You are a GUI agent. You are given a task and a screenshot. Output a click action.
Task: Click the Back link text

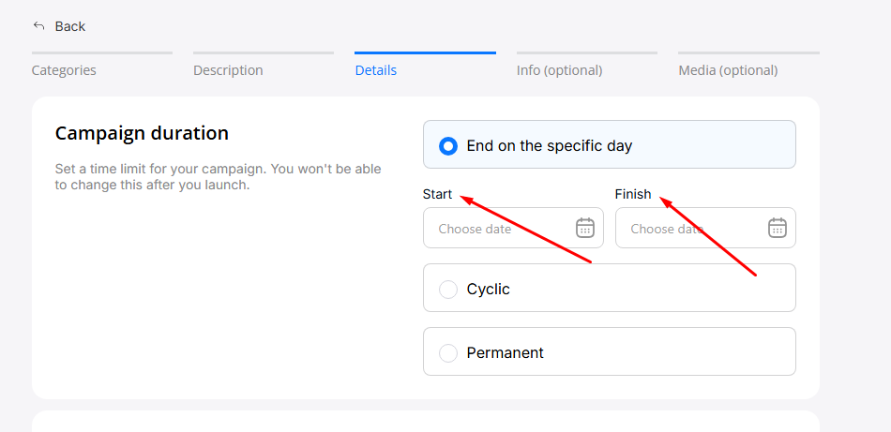(x=70, y=26)
